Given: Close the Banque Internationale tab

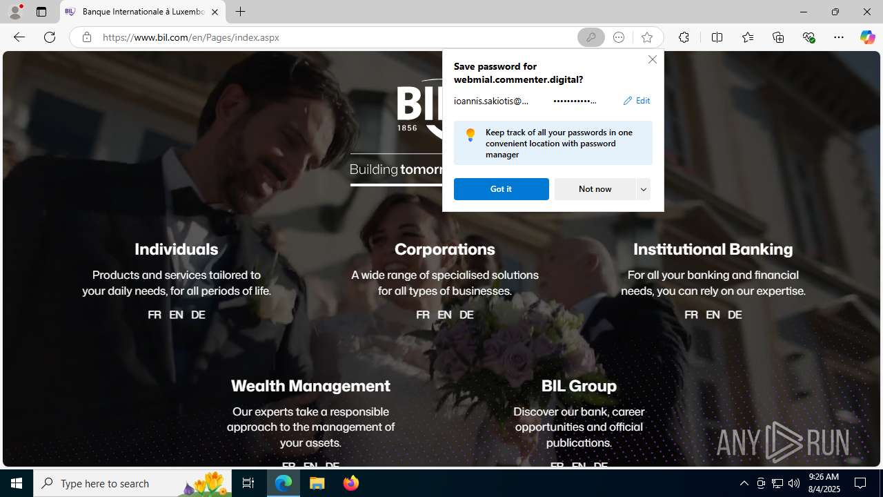Looking at the screenshot, I should click(x=215, y=12).
